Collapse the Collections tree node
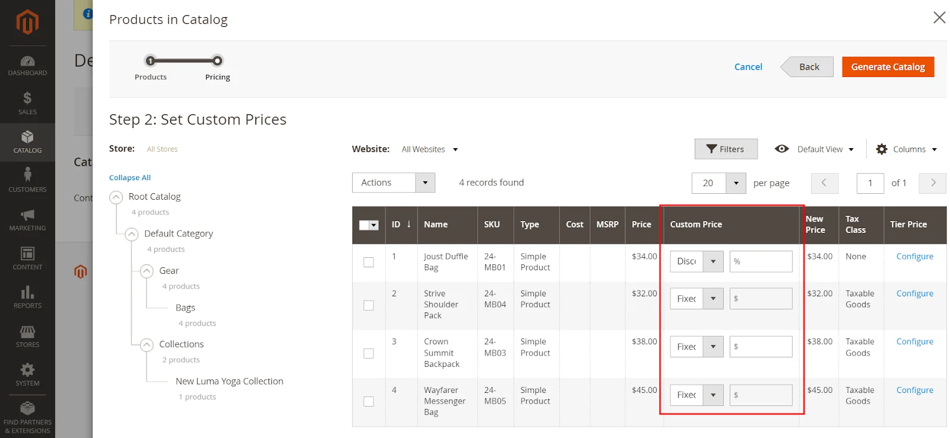Viewport: 950px width, 438px height. coord(147,345)
